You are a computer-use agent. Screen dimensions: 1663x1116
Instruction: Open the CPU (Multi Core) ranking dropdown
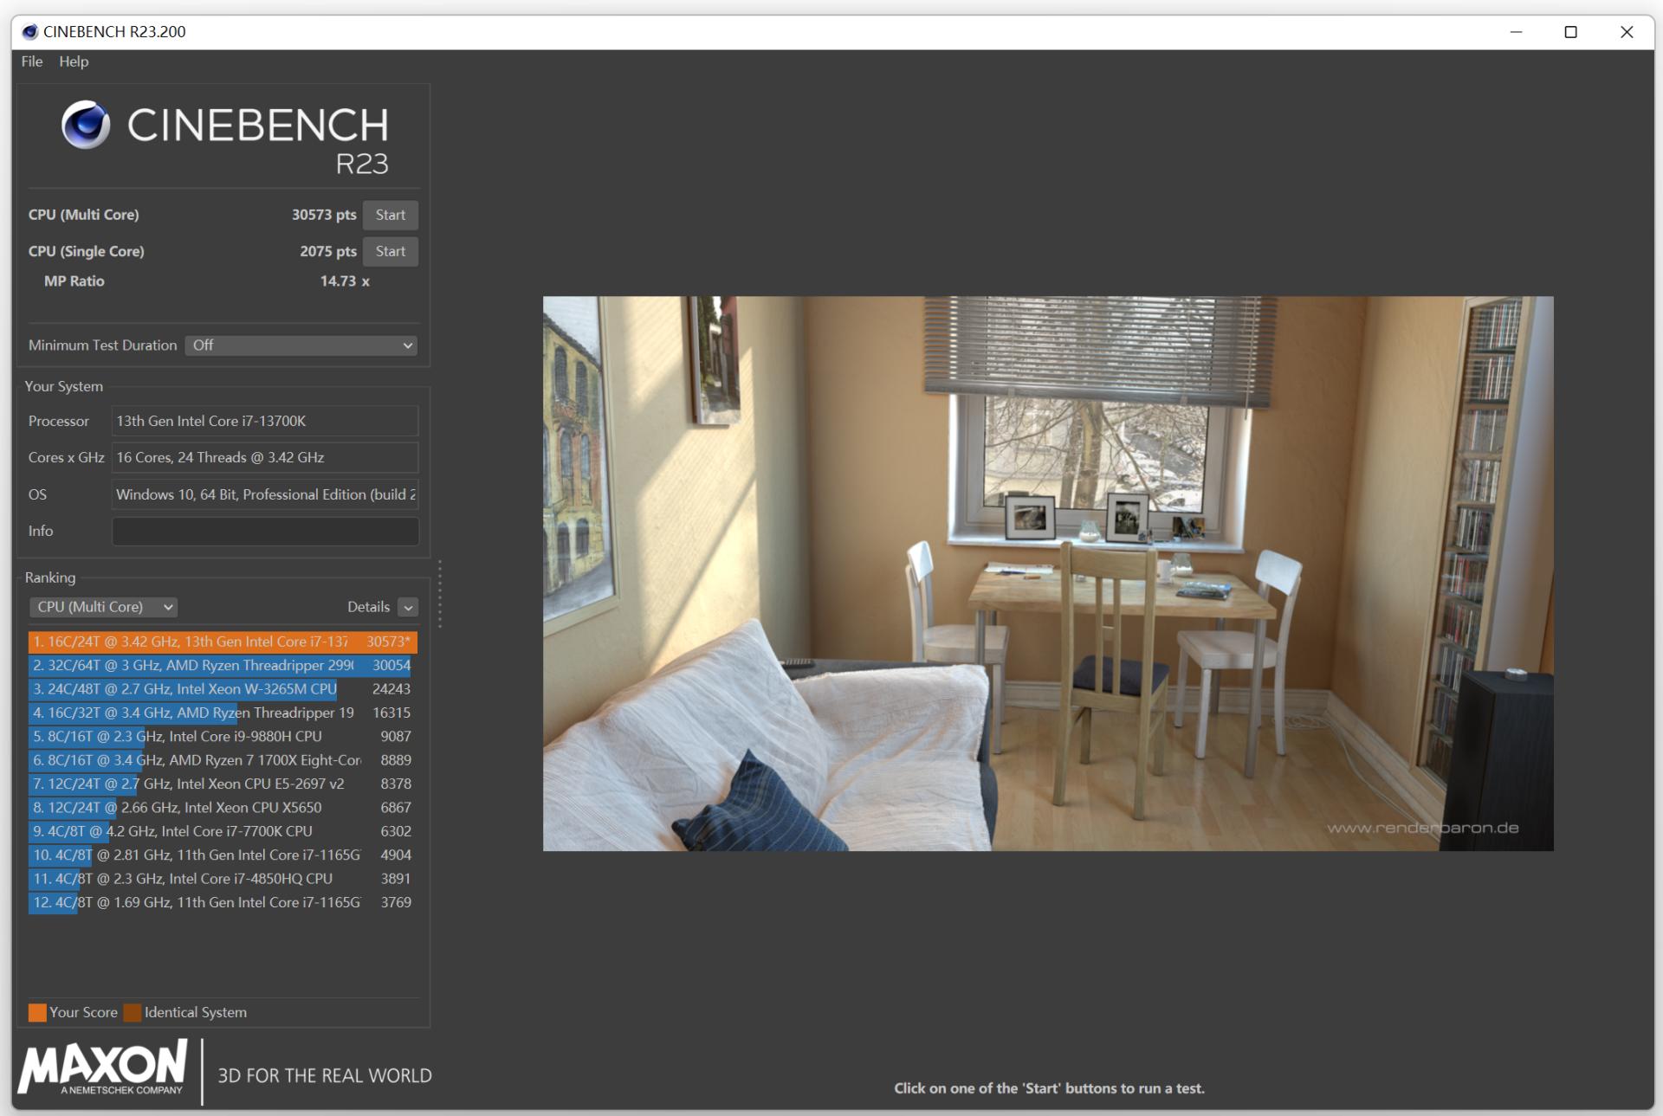[104, 607]
